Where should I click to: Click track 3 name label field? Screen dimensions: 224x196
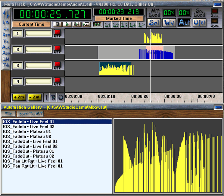(x=39, y=66)
